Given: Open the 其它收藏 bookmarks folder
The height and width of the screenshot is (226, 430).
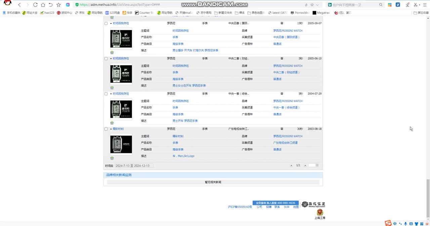Looking at the screenshot, I should coord(421,13).
